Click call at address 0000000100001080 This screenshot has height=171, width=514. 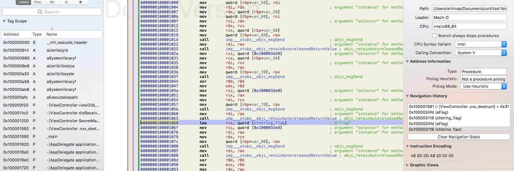click(271, 146)
